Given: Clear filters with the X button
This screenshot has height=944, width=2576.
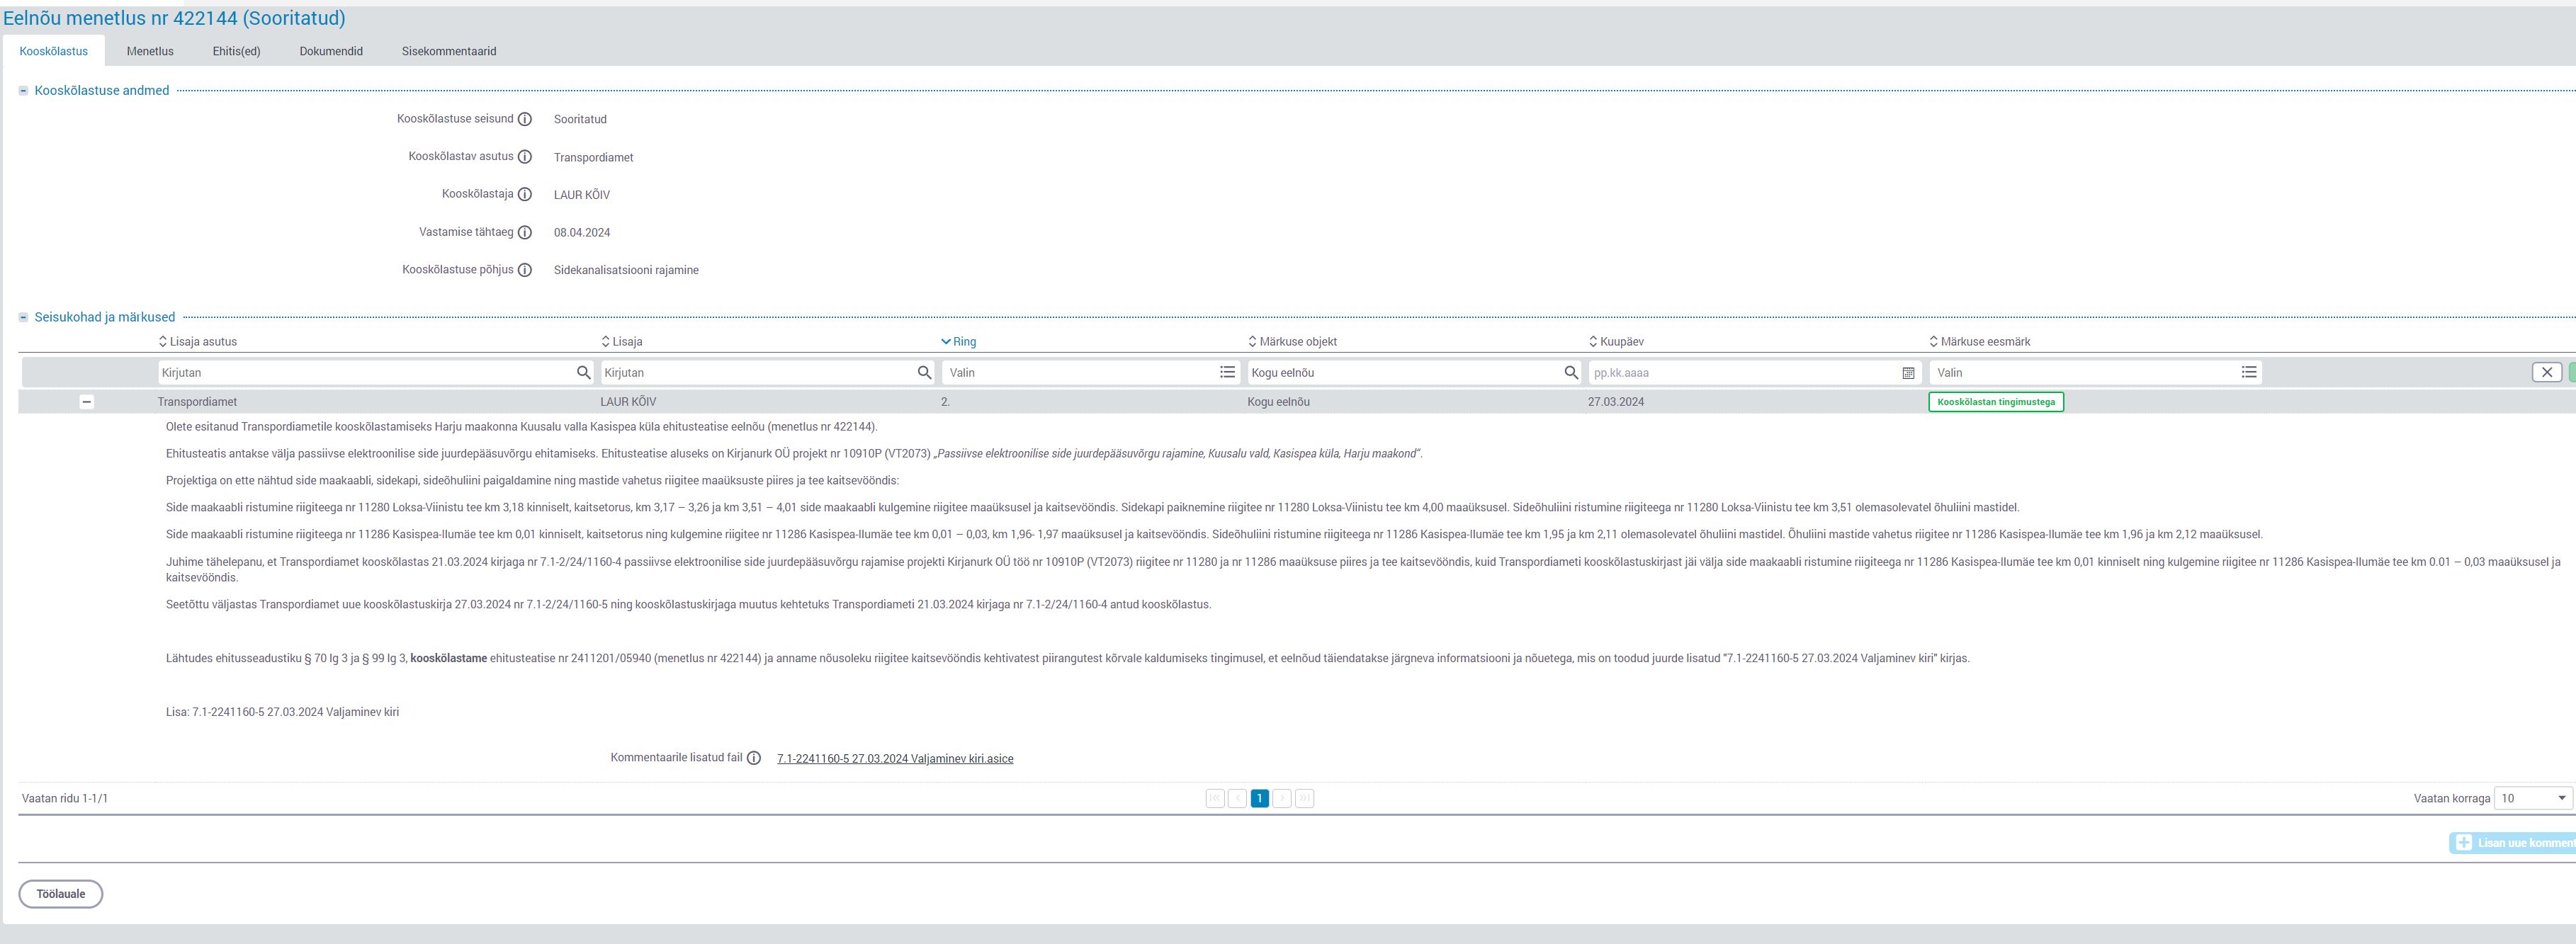Looking at the screenshot, I should 2547,372.
